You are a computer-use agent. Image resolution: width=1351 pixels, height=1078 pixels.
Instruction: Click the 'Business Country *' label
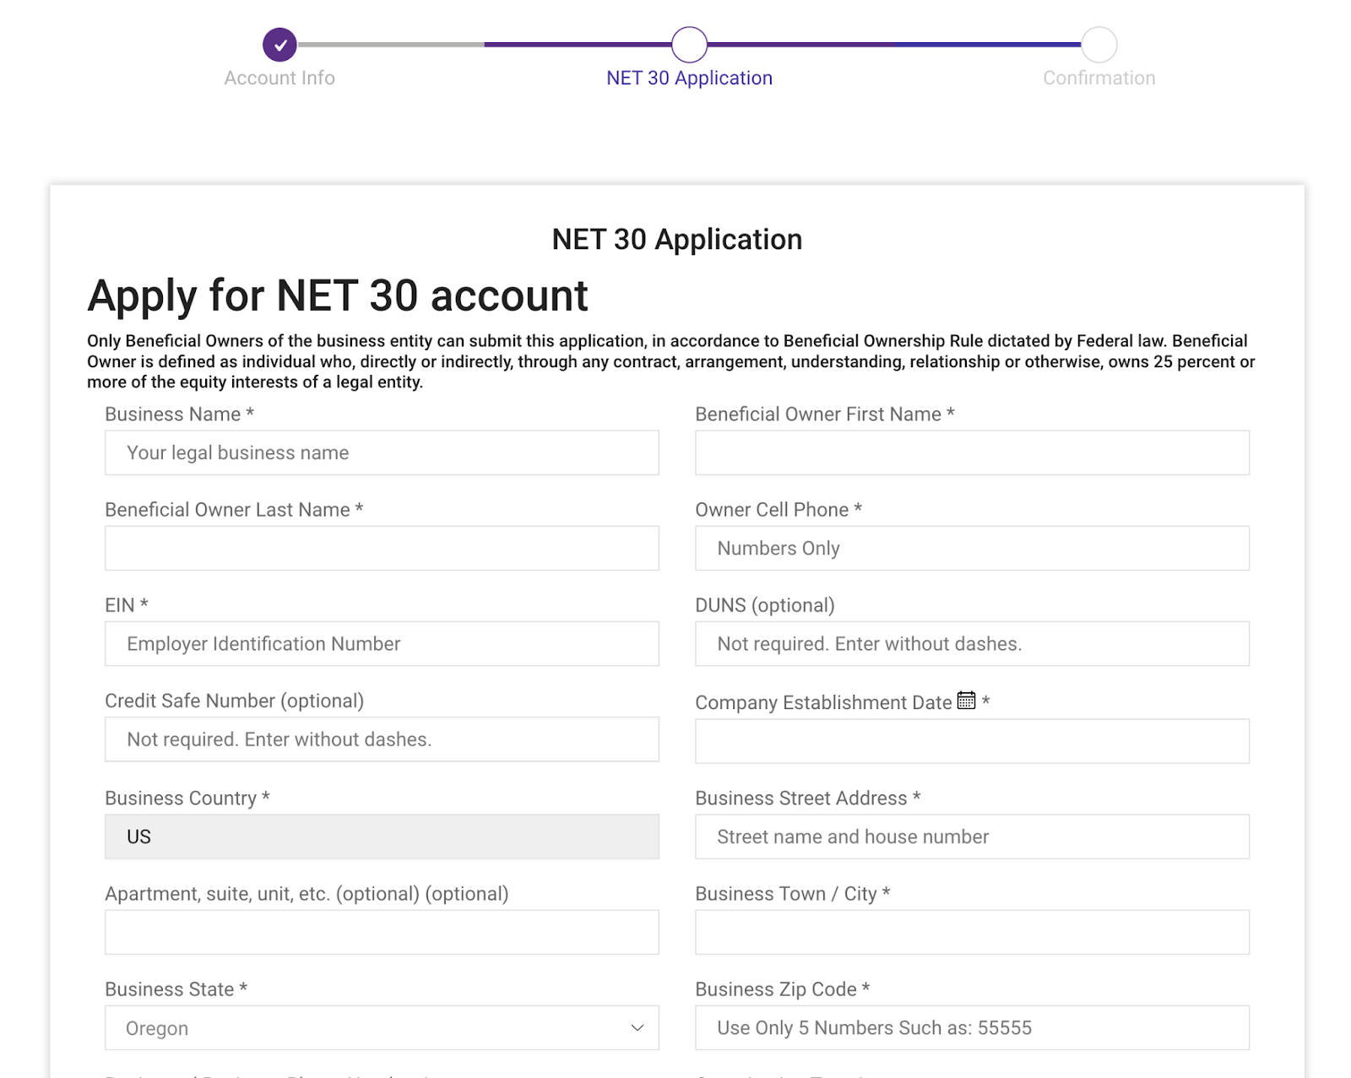pos(187,798)
